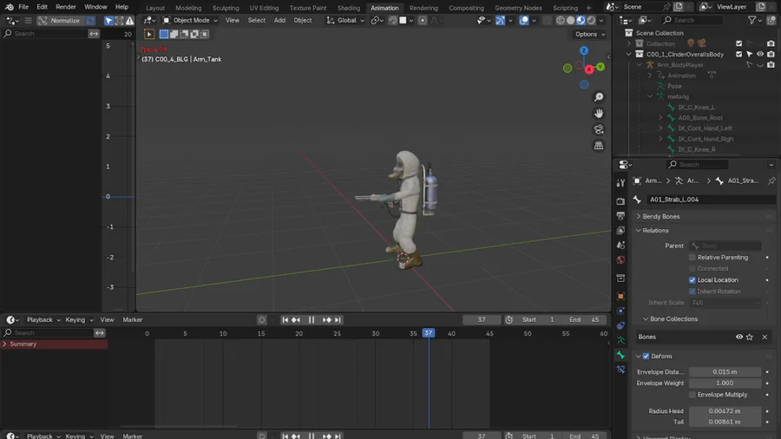Click the zoom view magnifier icon
Viewport: 781px width, 439px height.
[599, 97]
